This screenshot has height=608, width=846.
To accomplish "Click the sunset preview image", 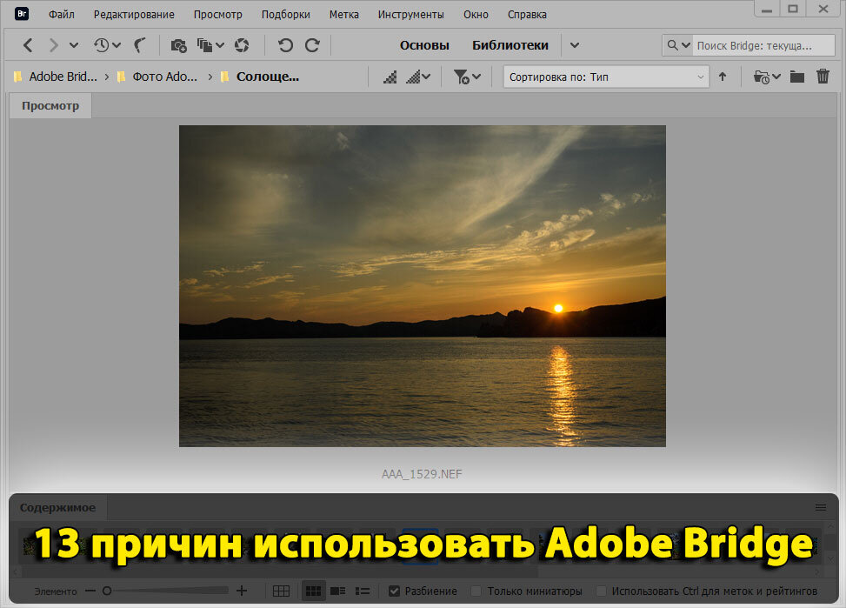I will coord(423,286).
